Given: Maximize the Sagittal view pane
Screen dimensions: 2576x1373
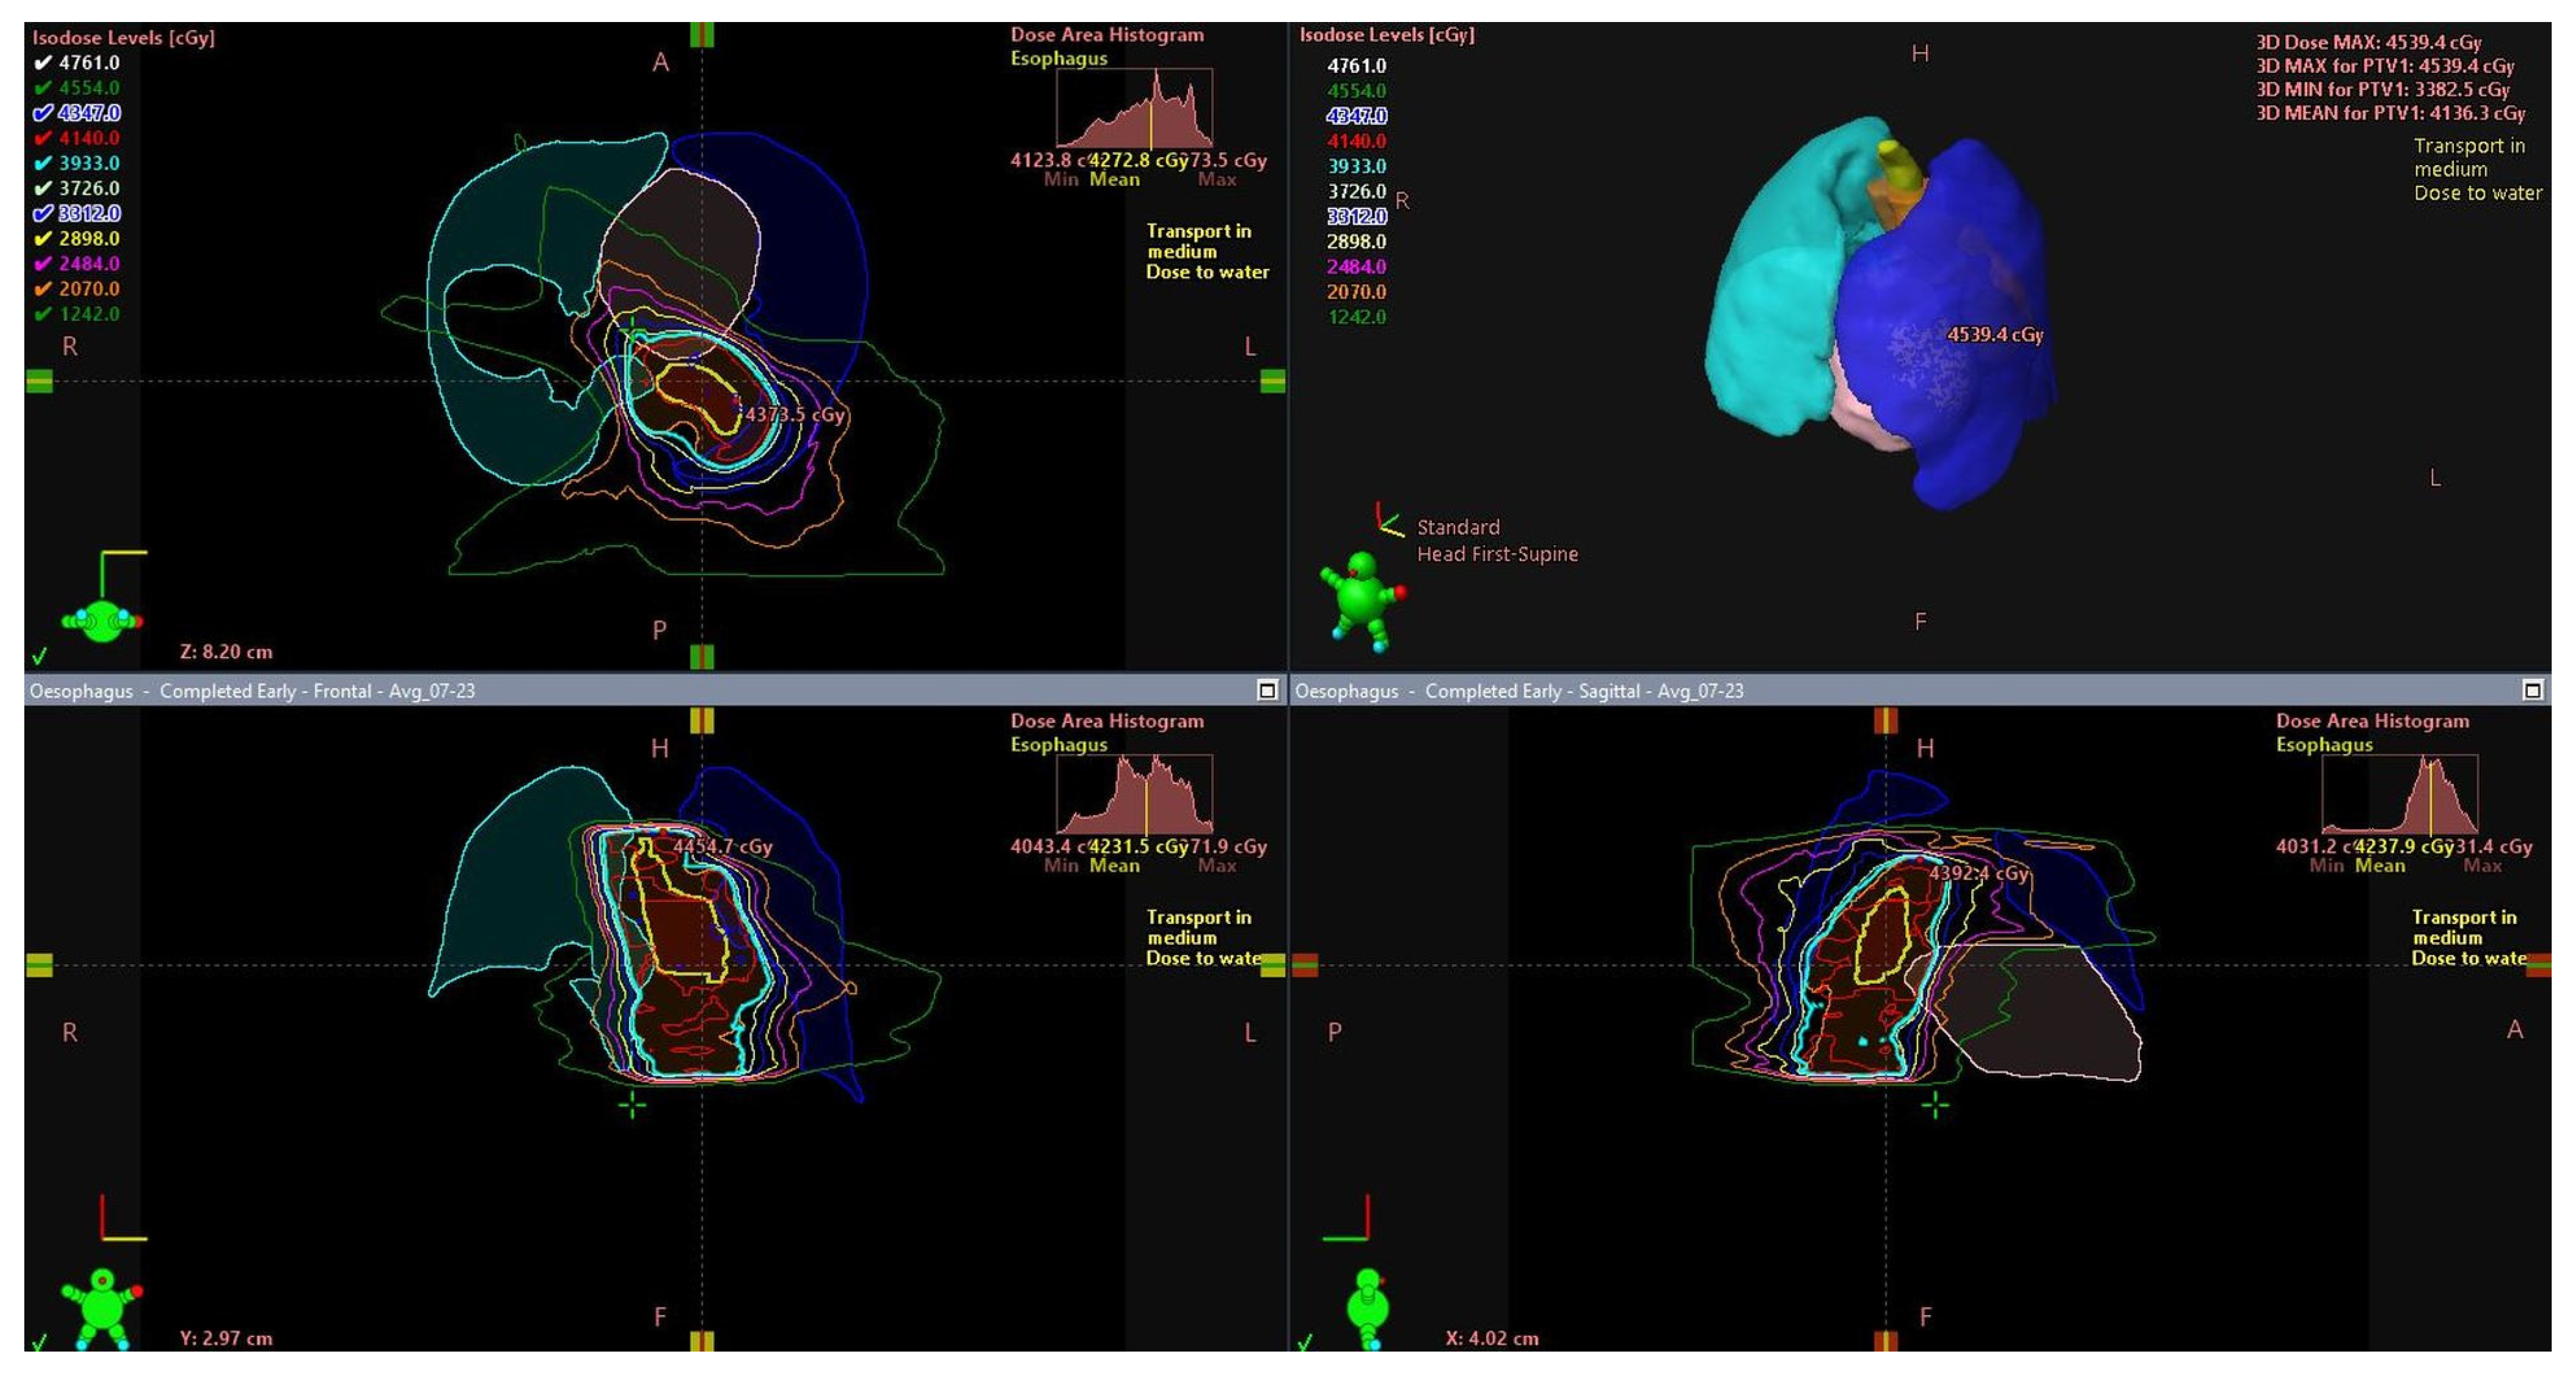Looking at the screenshot, I should tap(2532, 690).
